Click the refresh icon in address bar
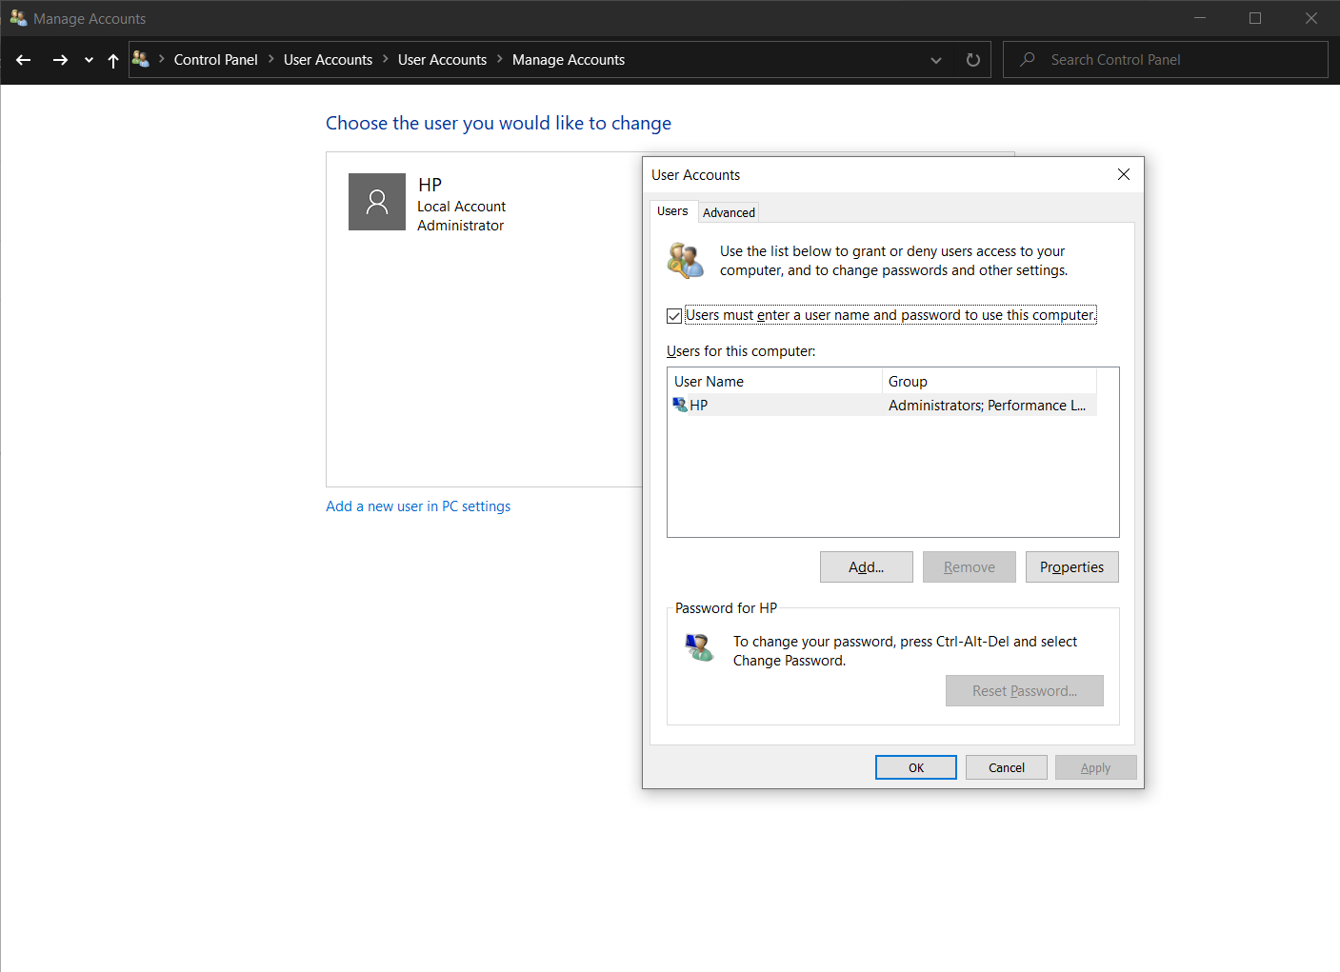 coord(972,59)
